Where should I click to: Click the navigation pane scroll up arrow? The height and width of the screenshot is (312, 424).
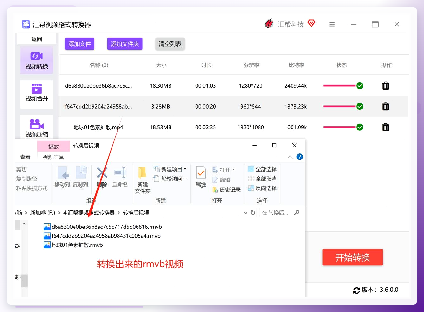pos(24,224)
